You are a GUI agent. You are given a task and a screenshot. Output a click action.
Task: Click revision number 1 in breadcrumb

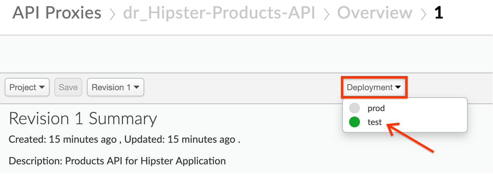(x=439, y=13)
